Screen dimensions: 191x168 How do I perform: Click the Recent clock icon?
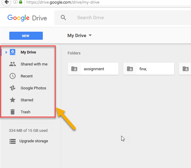point(13,76)
